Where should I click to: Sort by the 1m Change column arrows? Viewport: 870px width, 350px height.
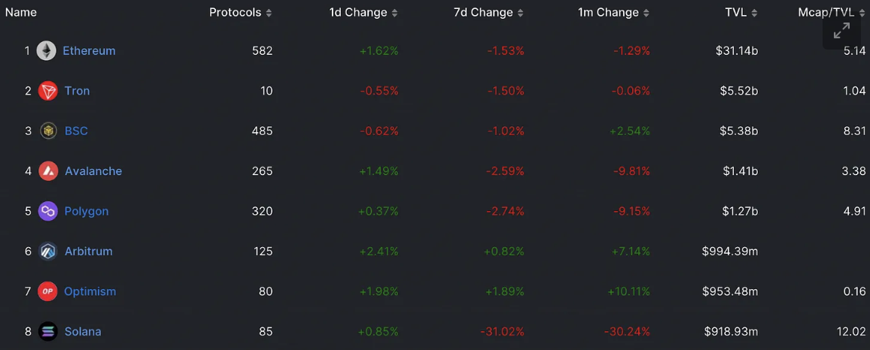[x=646, y=14]
